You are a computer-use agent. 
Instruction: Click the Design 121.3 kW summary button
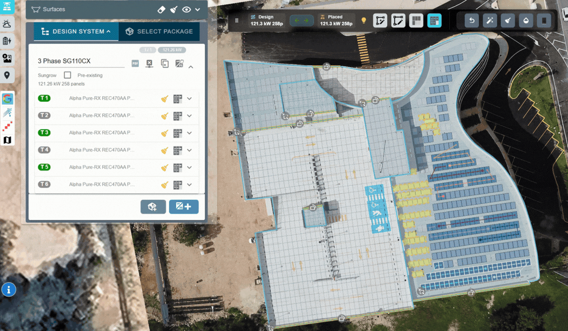point(266,21)
